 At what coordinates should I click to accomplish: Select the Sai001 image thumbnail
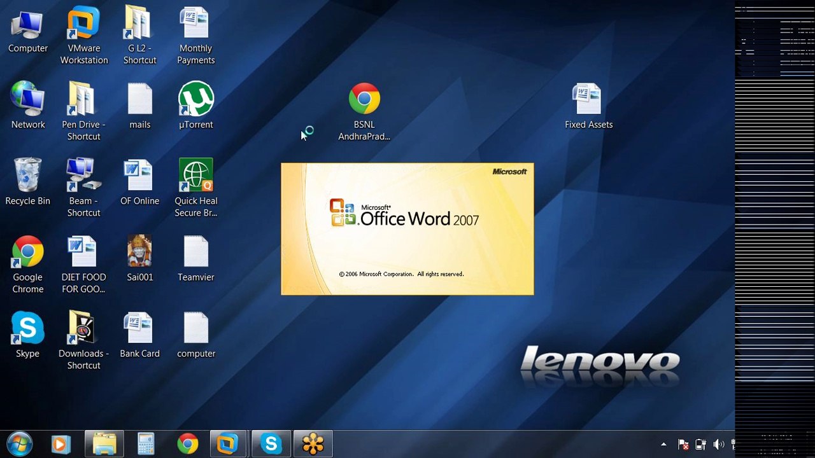139,259
